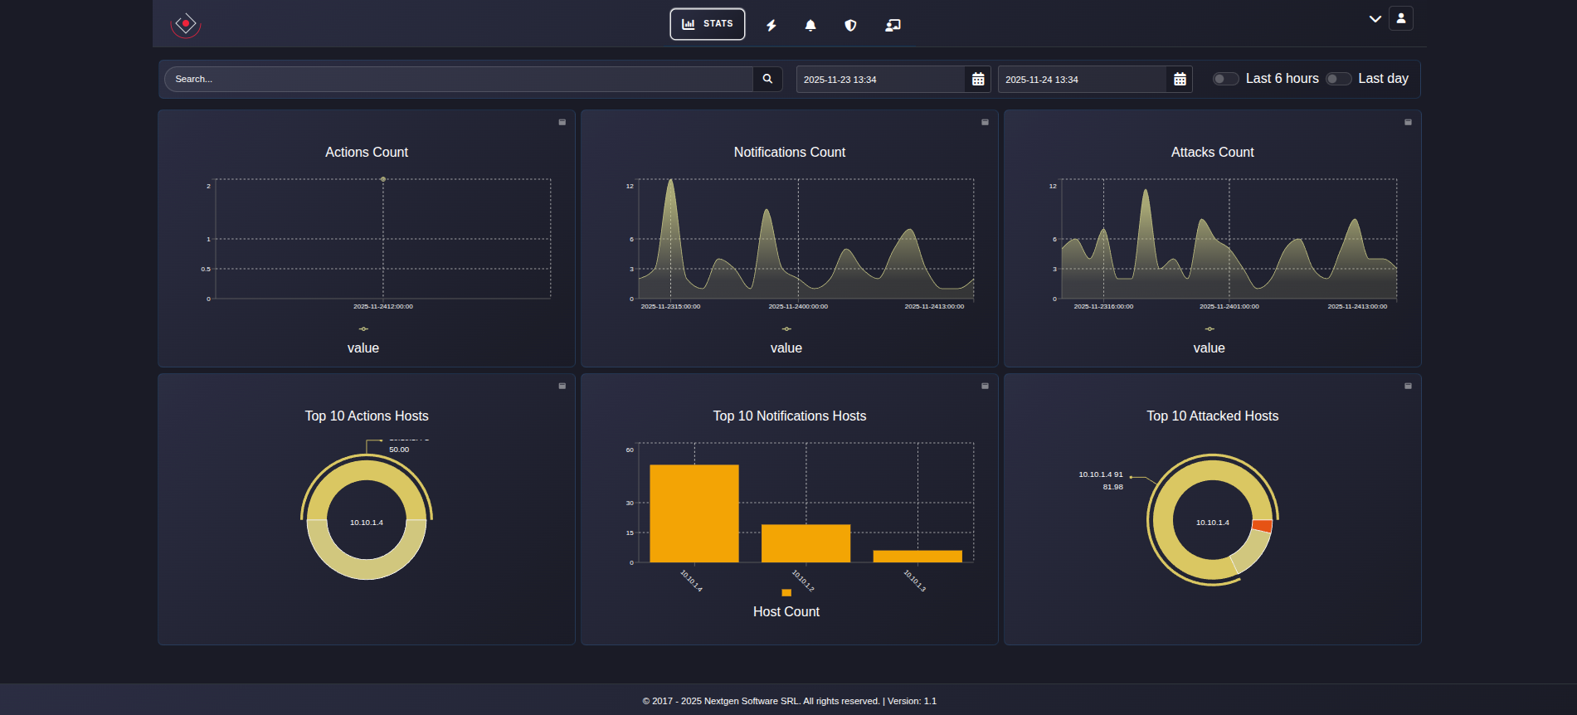Open the shield attacks page
This screenshot has width=1577, height=715.
(x=850, y=25)
